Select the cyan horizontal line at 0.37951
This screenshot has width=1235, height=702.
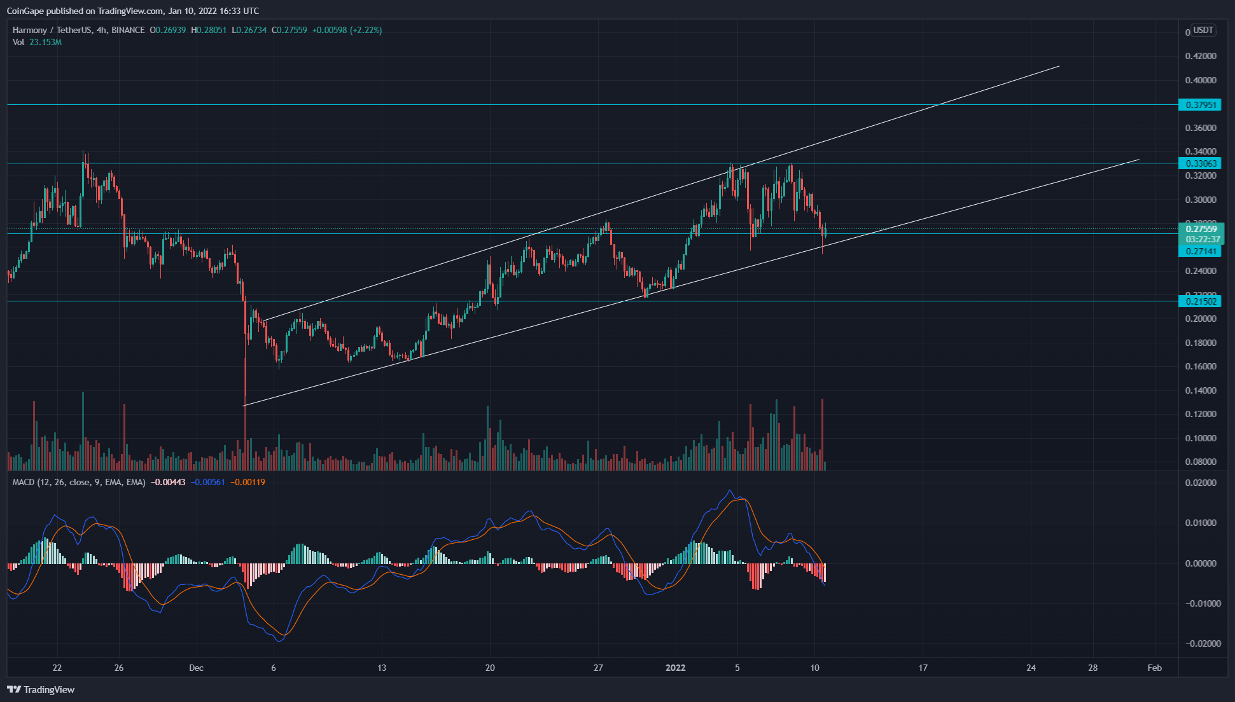592,105
